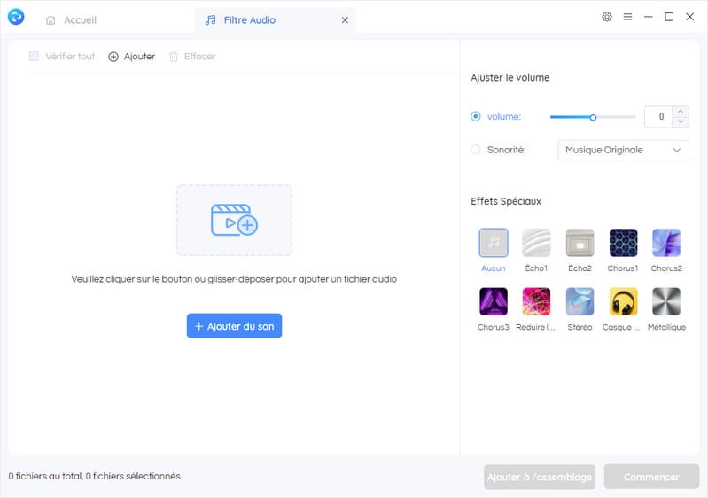This screenshot has height=498, width=708.
Task: Choose the Casque headphones effect
Action: pos(623,301)
